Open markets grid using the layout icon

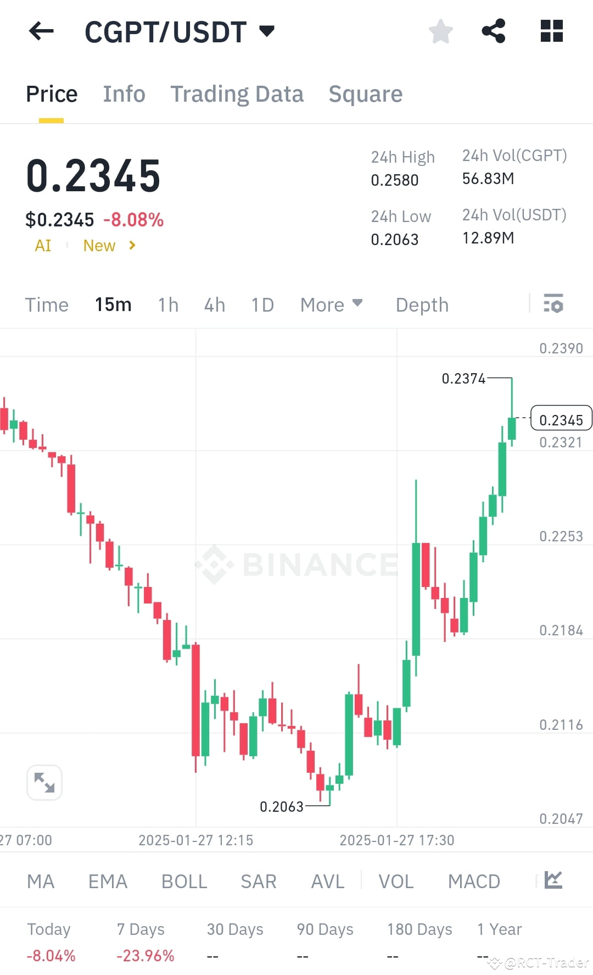pos(551,31)
